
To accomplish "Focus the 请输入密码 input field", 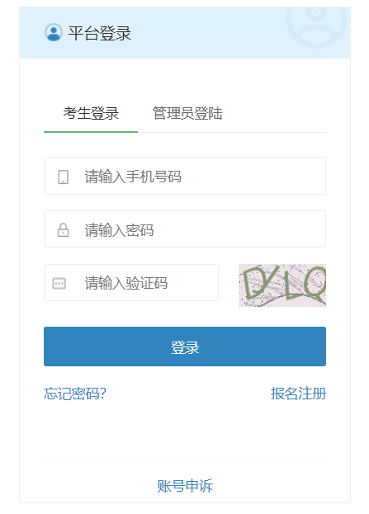I will (x=185, y=229).
